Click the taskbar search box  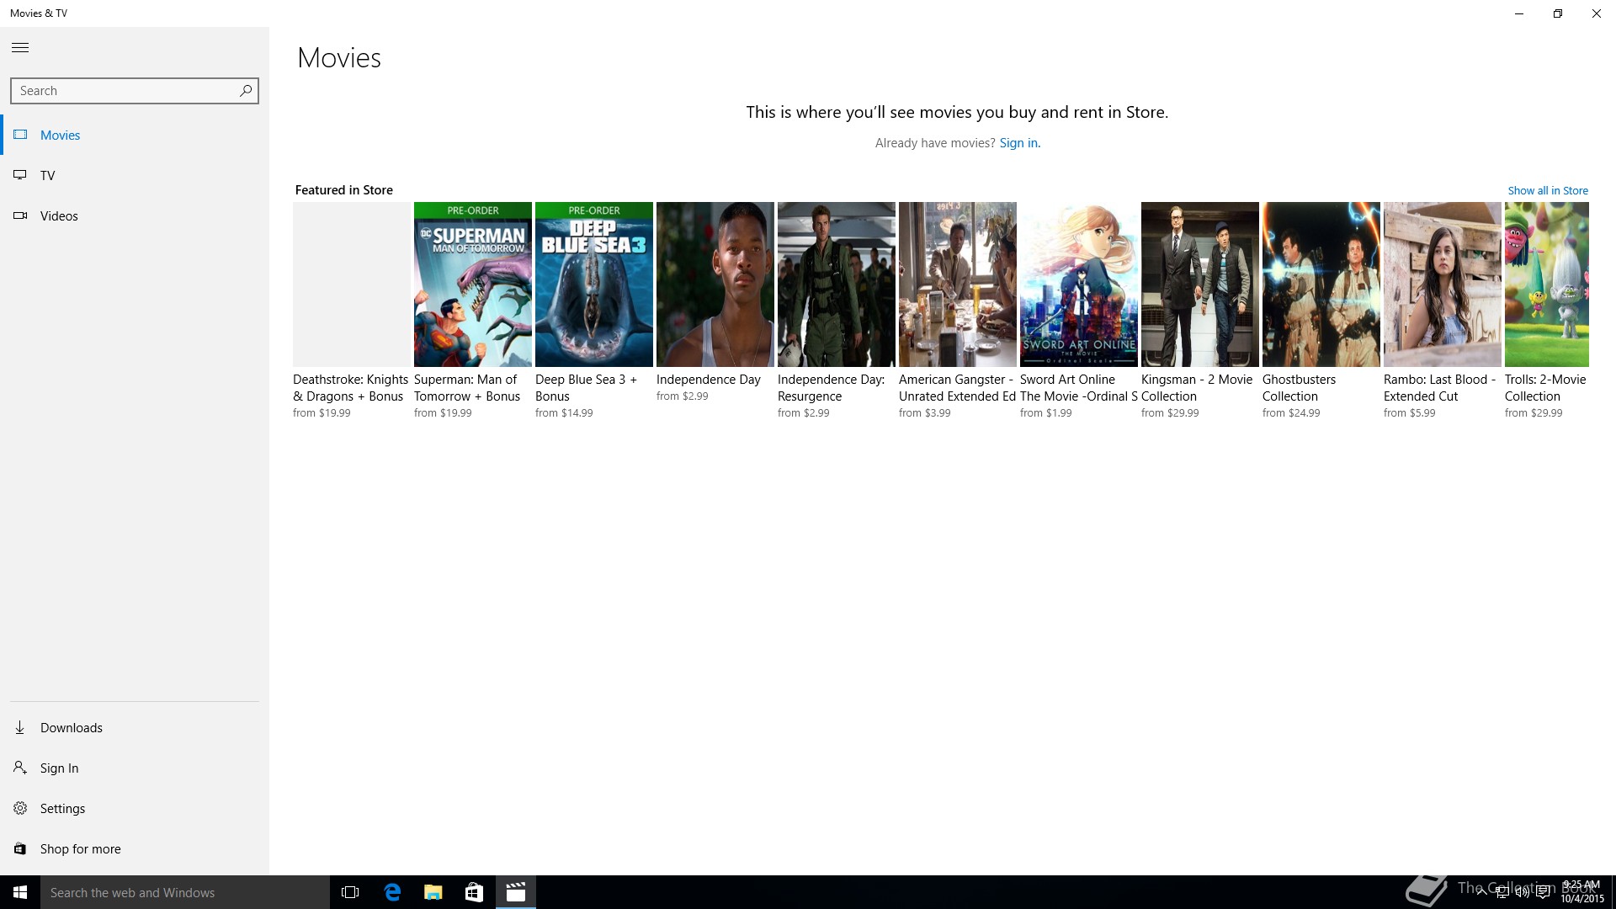(185, 892)
